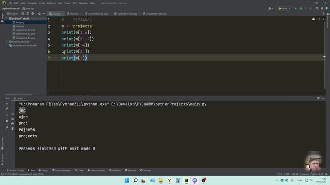Open File Explorer from taskbar
Screen dimensions: 330x185
(161, 180)
